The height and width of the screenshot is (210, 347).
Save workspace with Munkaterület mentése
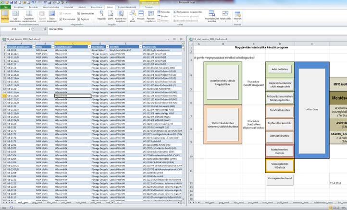[212, 16]
